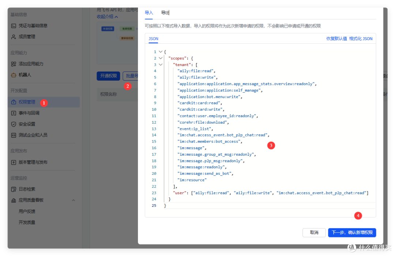Switch to the 导入 tab
395x256 pixels.
[x=149, y=13]
